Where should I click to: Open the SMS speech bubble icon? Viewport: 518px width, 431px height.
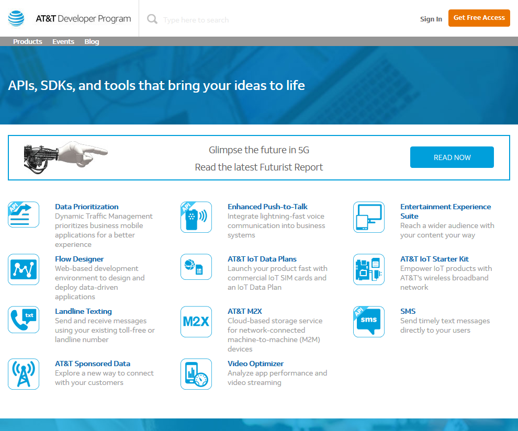369,322
